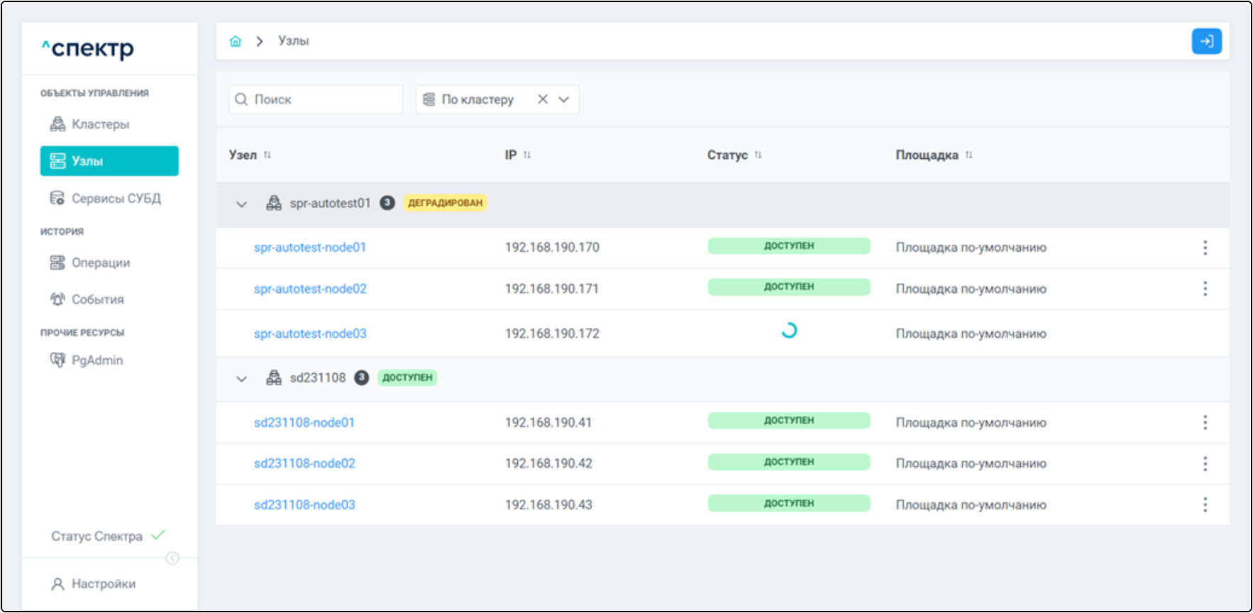Sort by the Status column
The width and height of the screenshot is (1253, 613).
click(x=758, y=155)
